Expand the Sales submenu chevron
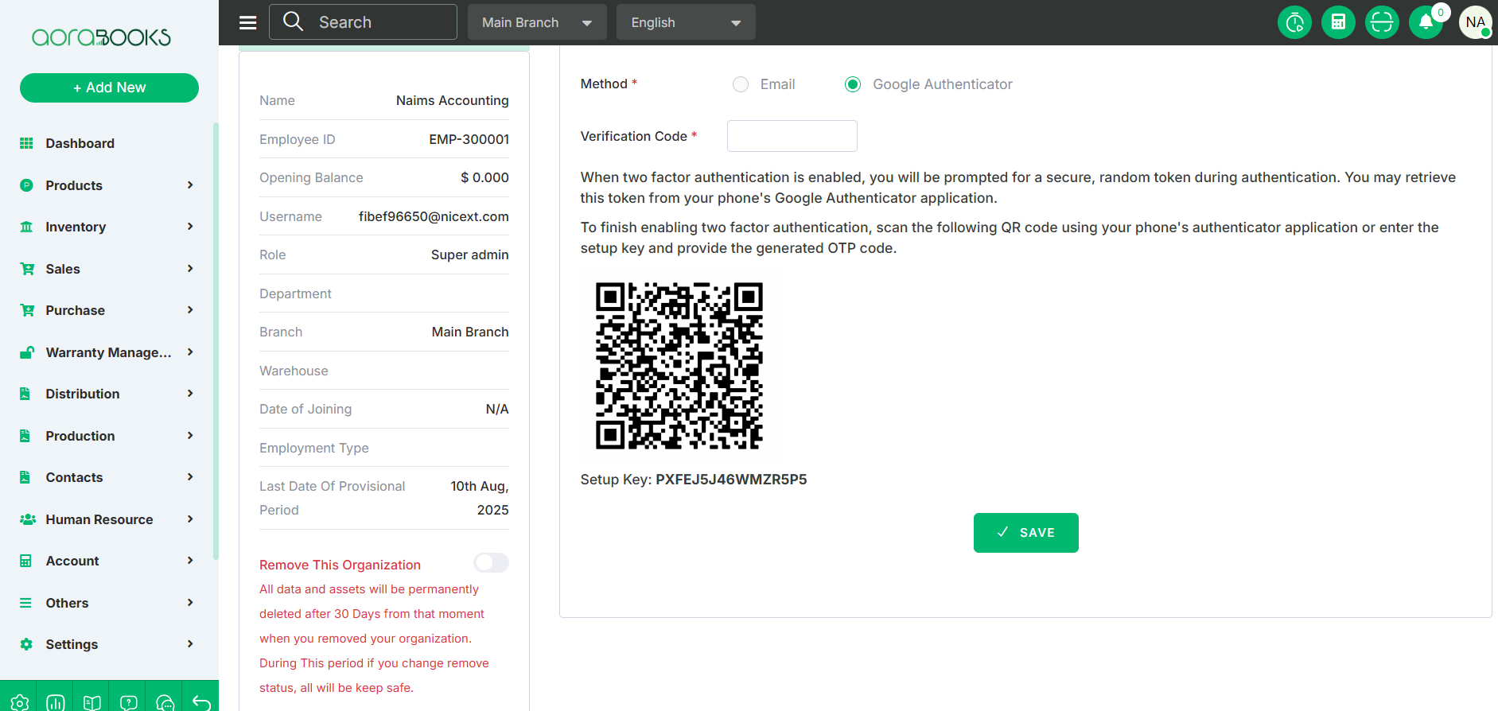This screenshot has width=1498, height=711. pos(190,269)
